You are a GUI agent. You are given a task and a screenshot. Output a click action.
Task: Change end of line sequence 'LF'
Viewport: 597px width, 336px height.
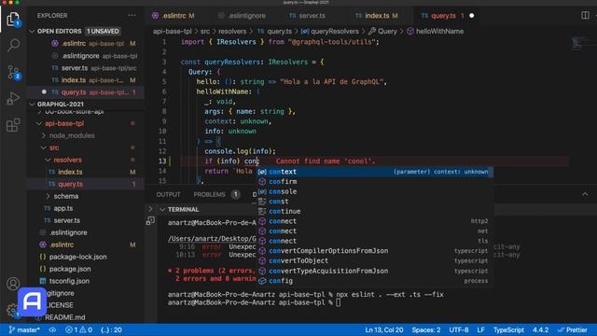tap(481, 329)
